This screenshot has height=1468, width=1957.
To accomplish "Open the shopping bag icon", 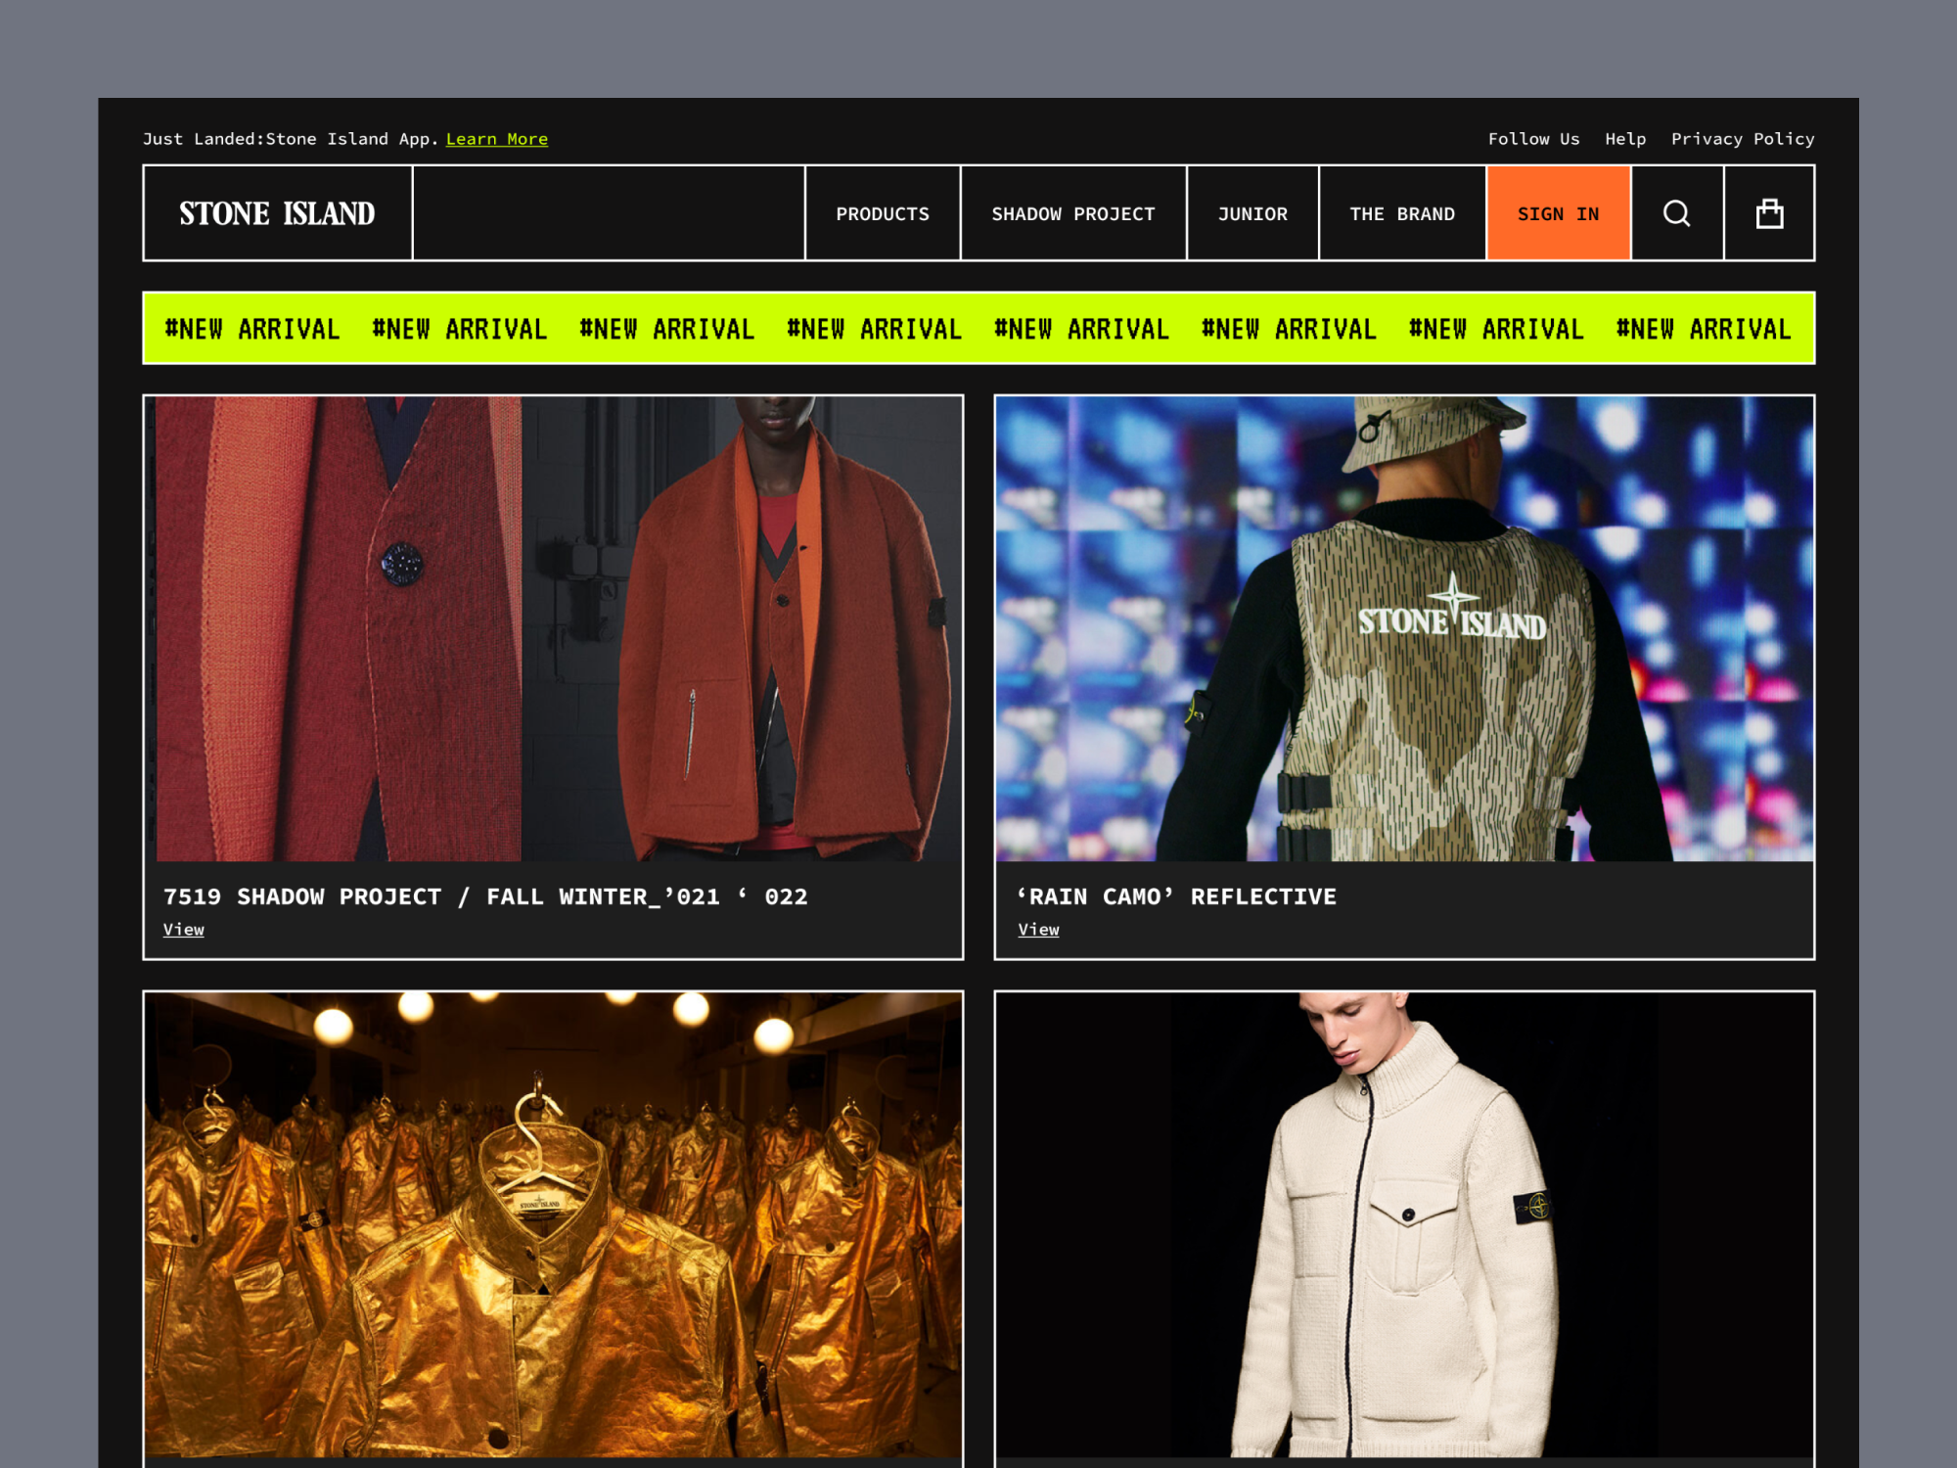I will (1769, 213).
